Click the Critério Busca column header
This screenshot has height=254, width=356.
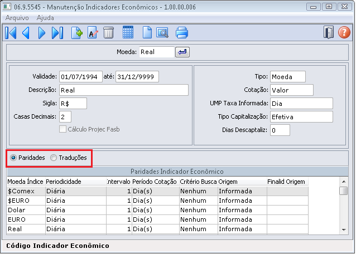[199, 182]
